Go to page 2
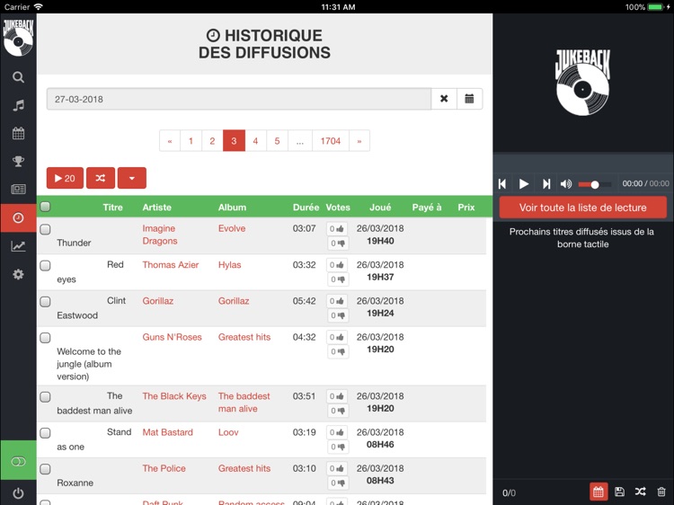This screenshot has height=505, width=674. point(212,140)
